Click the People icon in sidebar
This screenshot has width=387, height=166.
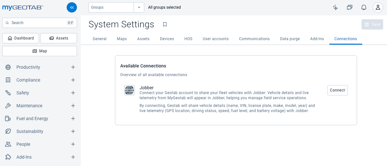(8, 144)
